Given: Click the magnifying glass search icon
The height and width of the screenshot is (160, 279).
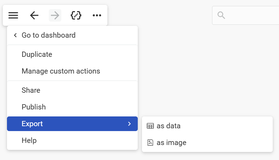Looking at the screenshot, I should coord(221,15).
